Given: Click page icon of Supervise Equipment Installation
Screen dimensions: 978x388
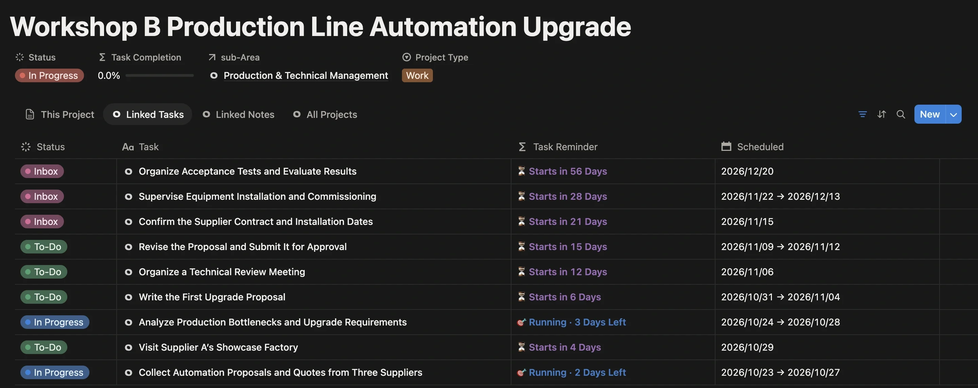Looking at the screenshot, I should click(128, 196).
